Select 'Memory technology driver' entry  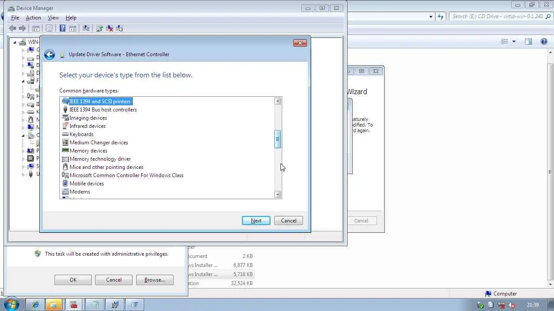click(100, 159)
